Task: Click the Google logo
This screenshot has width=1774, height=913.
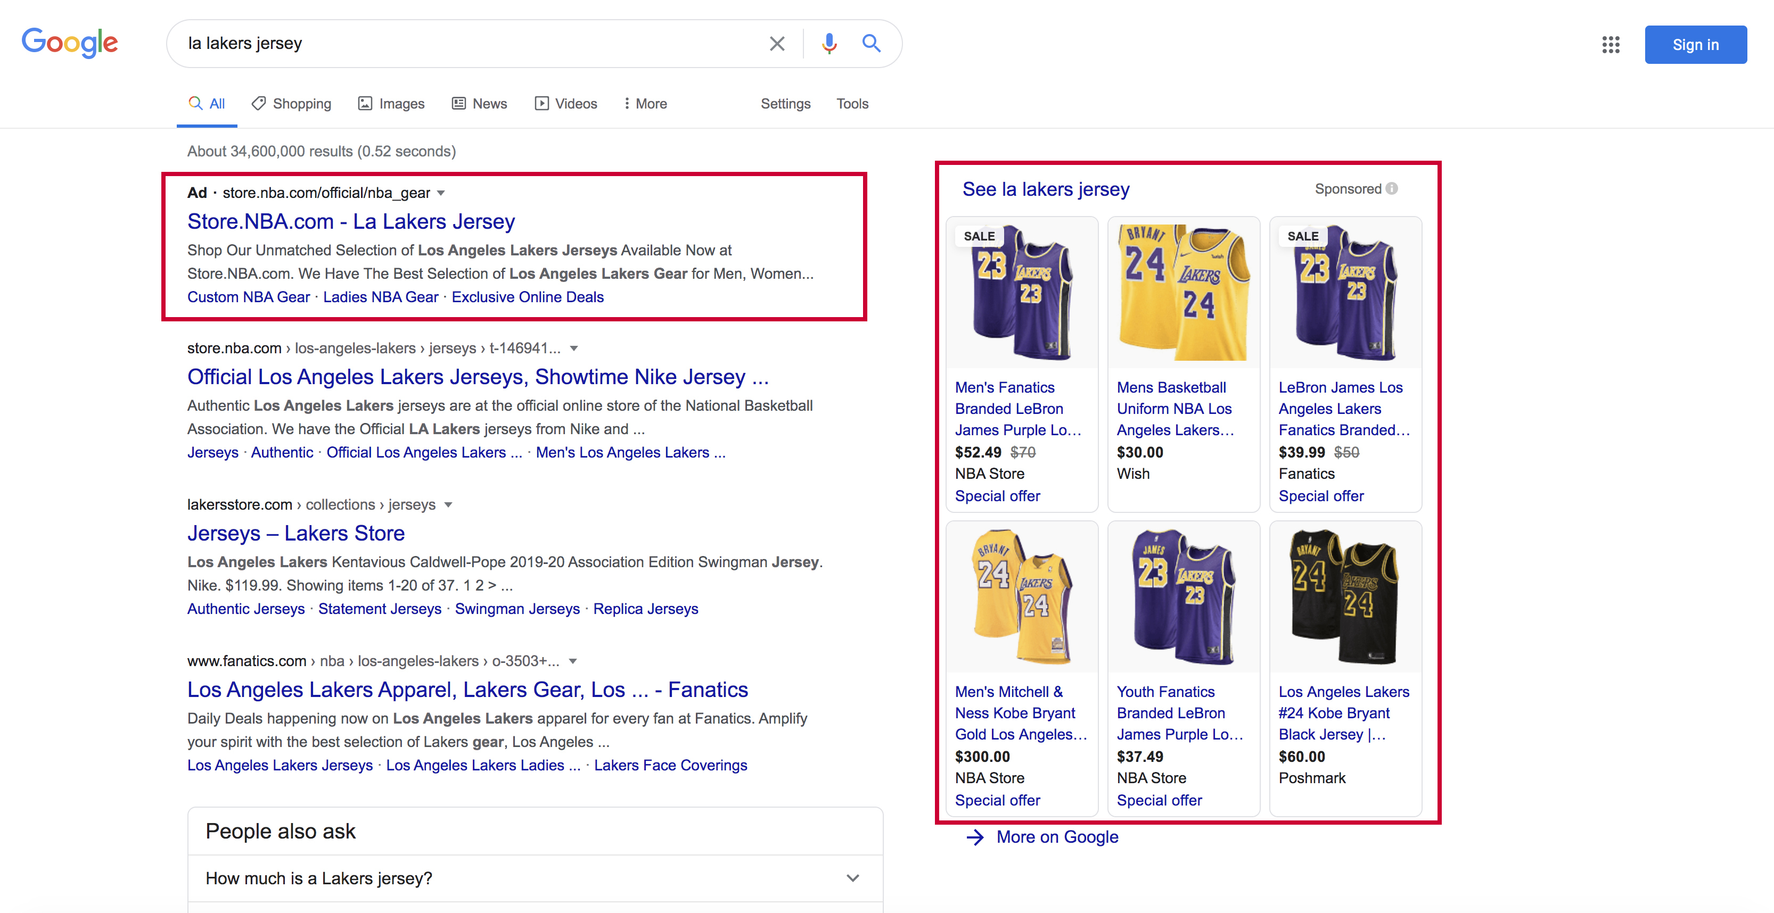Action: [x=70, y=43]
